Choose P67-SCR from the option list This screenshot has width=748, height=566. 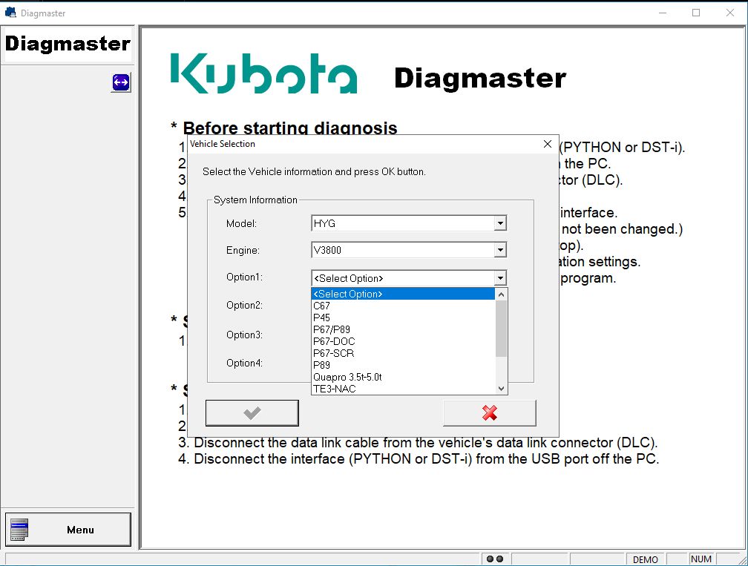pos(404,353)
